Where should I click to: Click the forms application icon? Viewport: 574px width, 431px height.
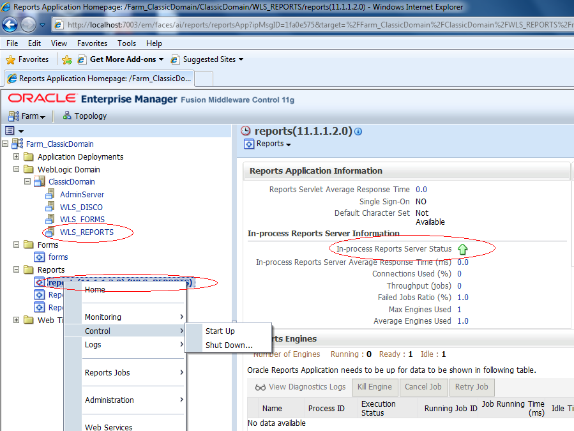pyautogui.click(x=40, y=257)
